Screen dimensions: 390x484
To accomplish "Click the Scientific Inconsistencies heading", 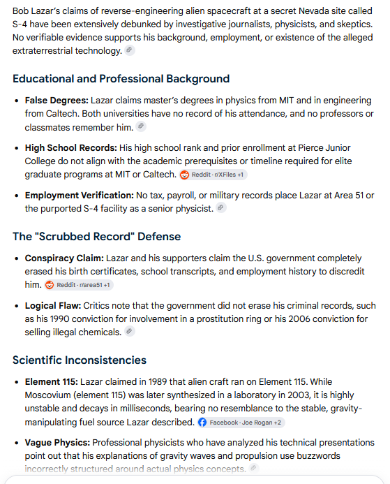I will 80,360.
